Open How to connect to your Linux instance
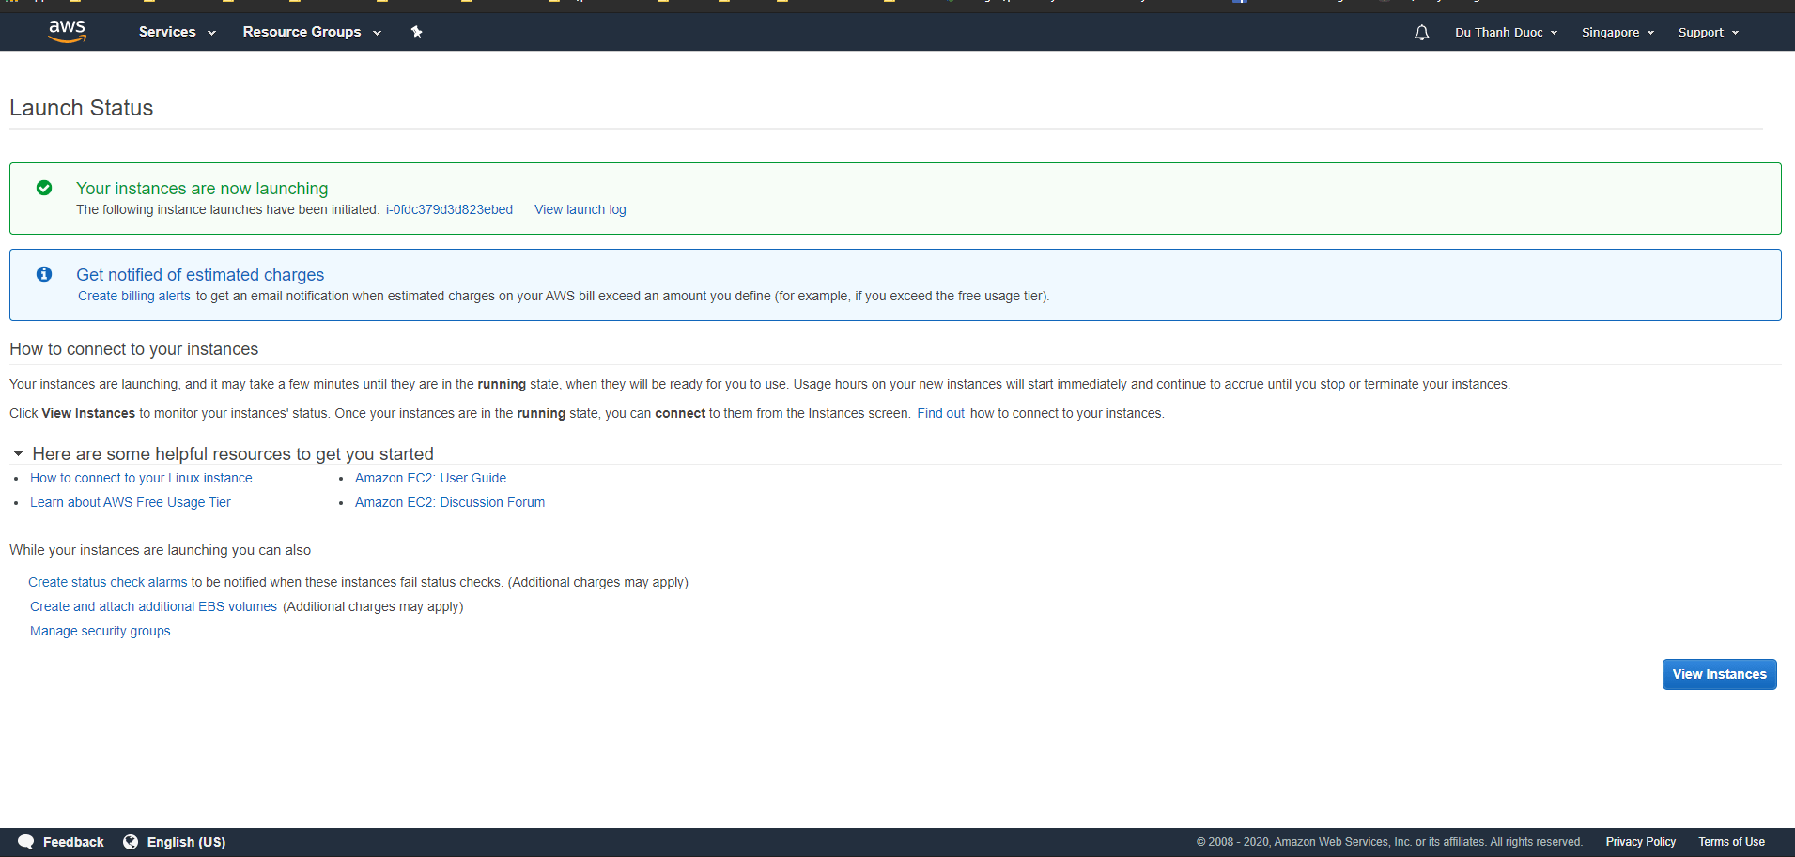Screen dimensions: 1795x857 pyautogui.click(x=141, y=478)
